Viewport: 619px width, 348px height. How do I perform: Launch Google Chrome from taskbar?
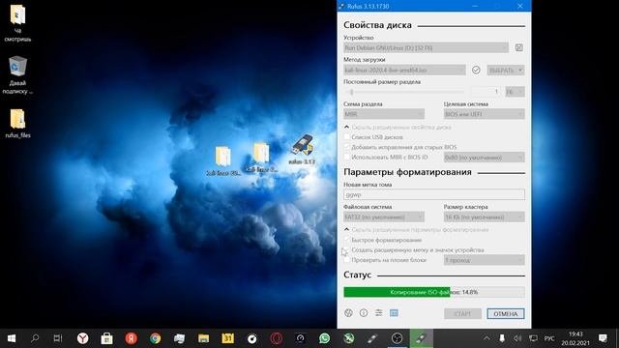155,338
